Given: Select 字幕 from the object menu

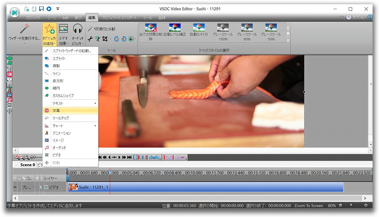Looking at the screenshot, I should click(70, 110).
